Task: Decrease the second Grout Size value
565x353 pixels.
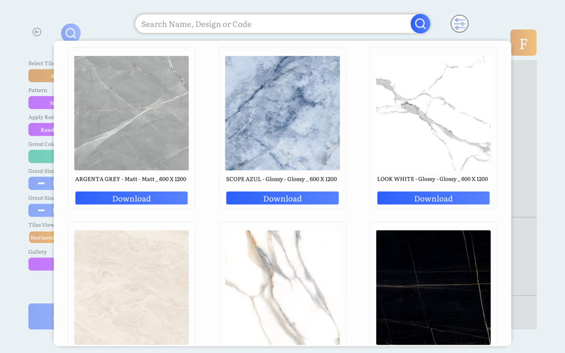Action: click(41, 210)
